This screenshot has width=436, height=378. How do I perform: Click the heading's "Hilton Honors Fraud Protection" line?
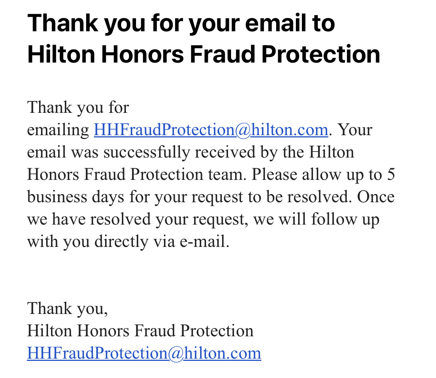(x=203, y=54)
